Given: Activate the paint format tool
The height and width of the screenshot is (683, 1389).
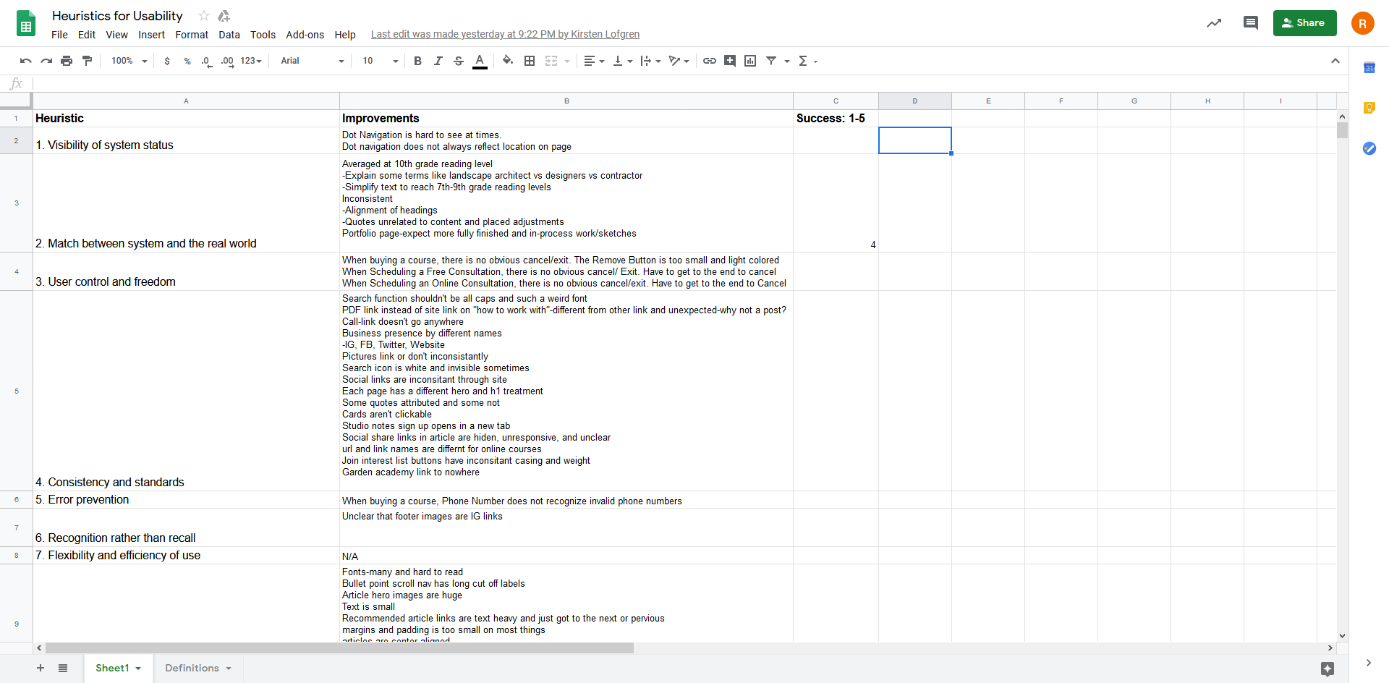Looking at the screenshot, I should coord(87,61).
